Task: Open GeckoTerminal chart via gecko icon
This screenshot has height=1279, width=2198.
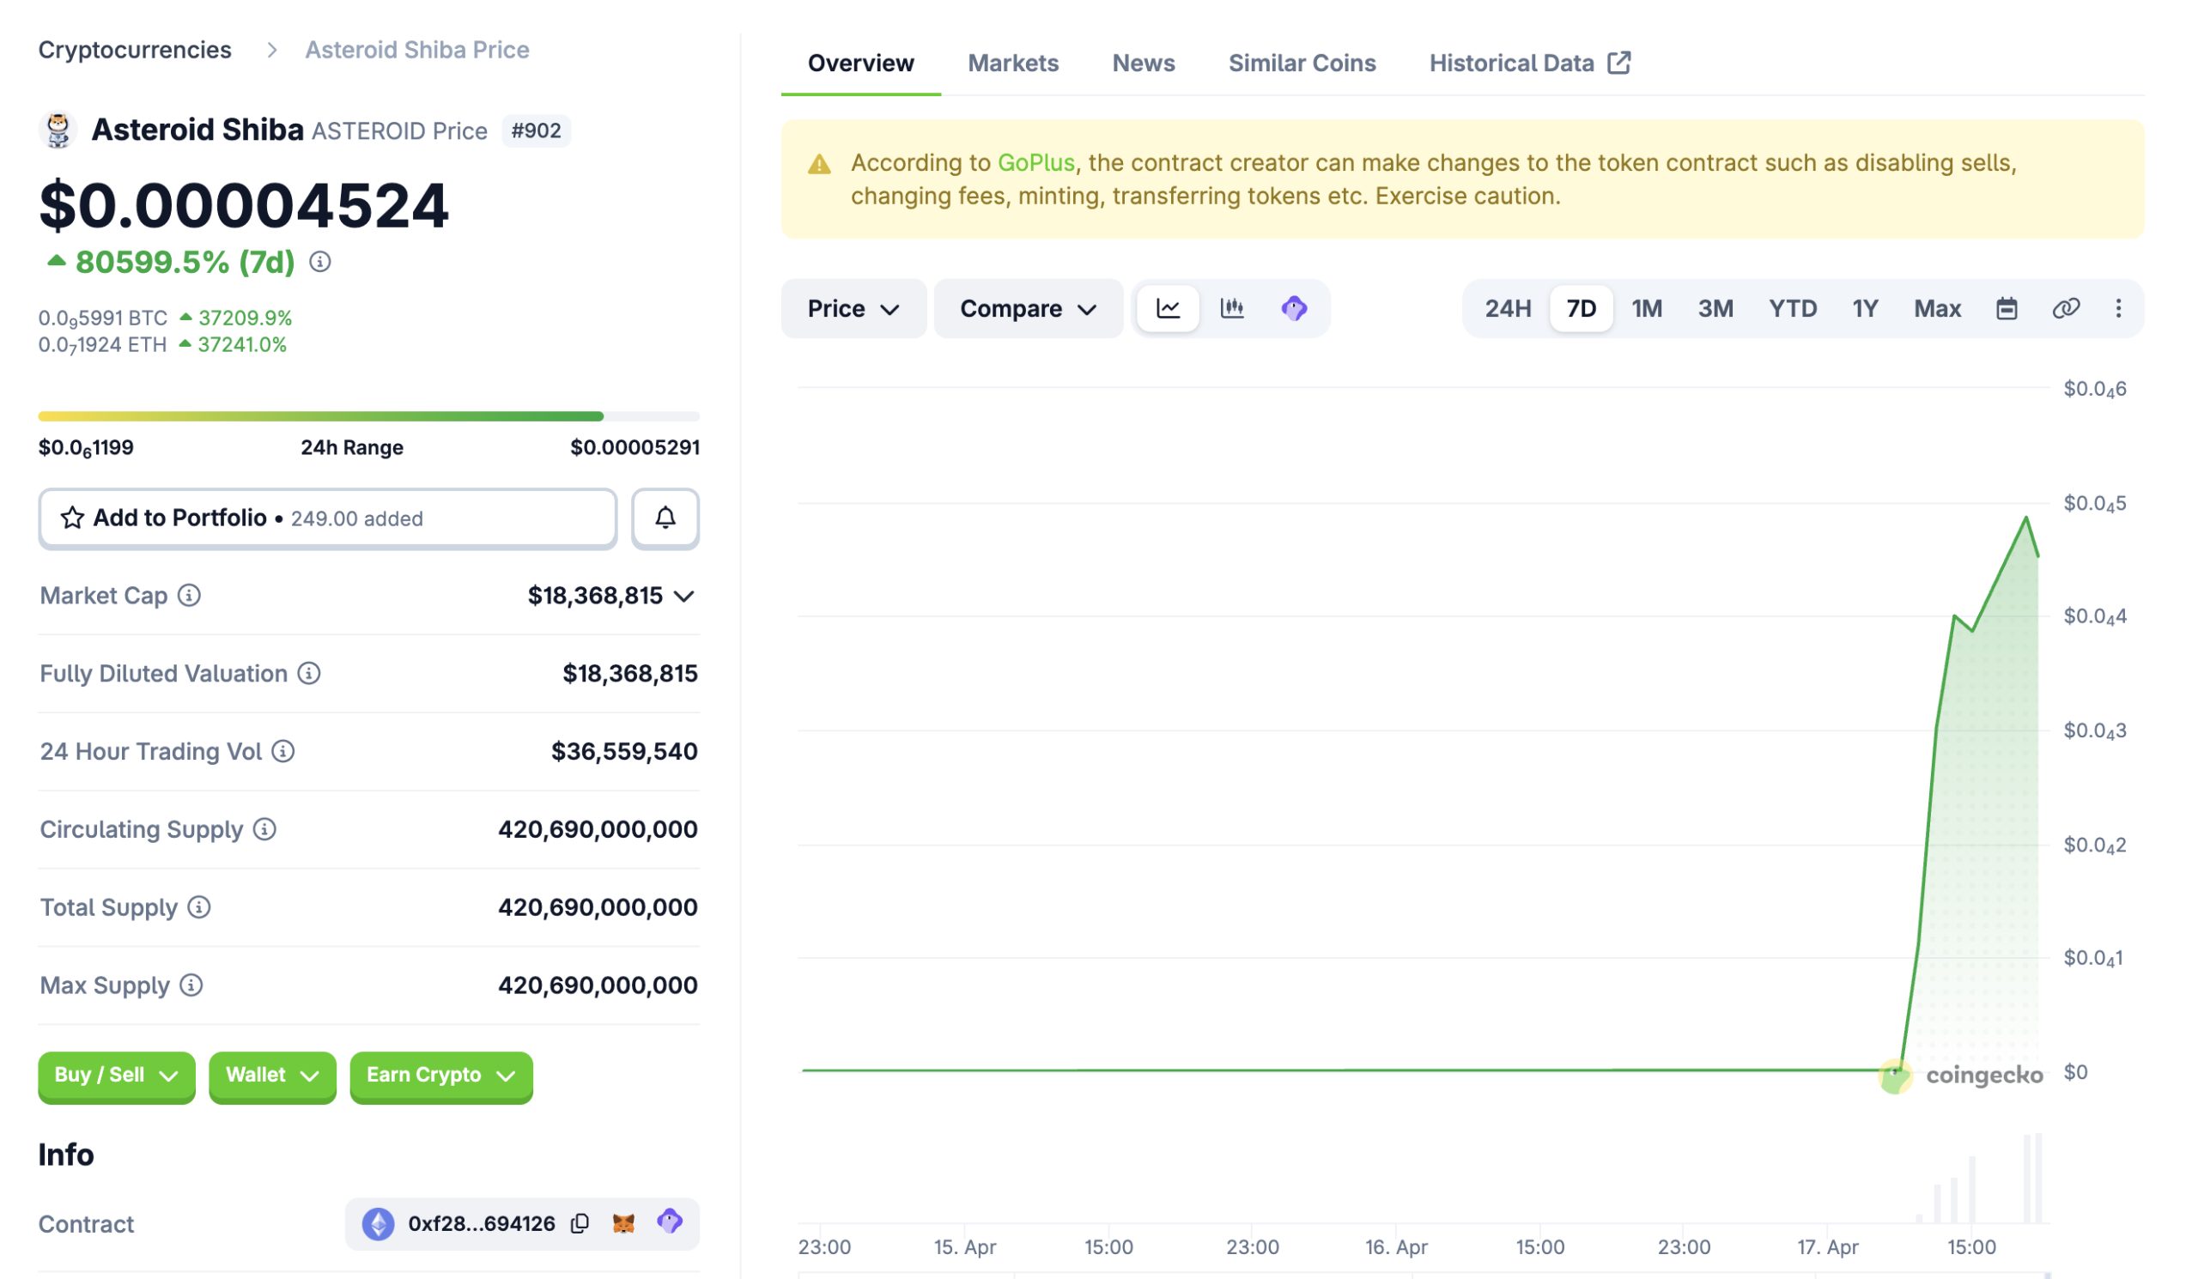Action: pyautogui.click(x=1295, y=309)
